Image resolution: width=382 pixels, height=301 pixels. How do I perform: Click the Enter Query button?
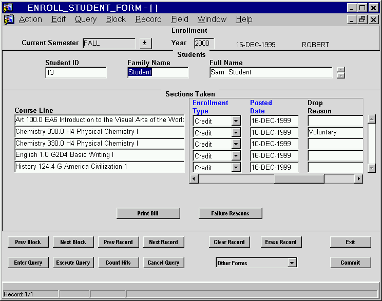tap(28, 263)
